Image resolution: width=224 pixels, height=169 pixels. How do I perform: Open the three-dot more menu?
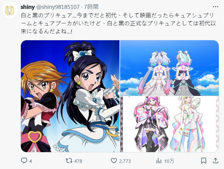(x=215, y=6)
